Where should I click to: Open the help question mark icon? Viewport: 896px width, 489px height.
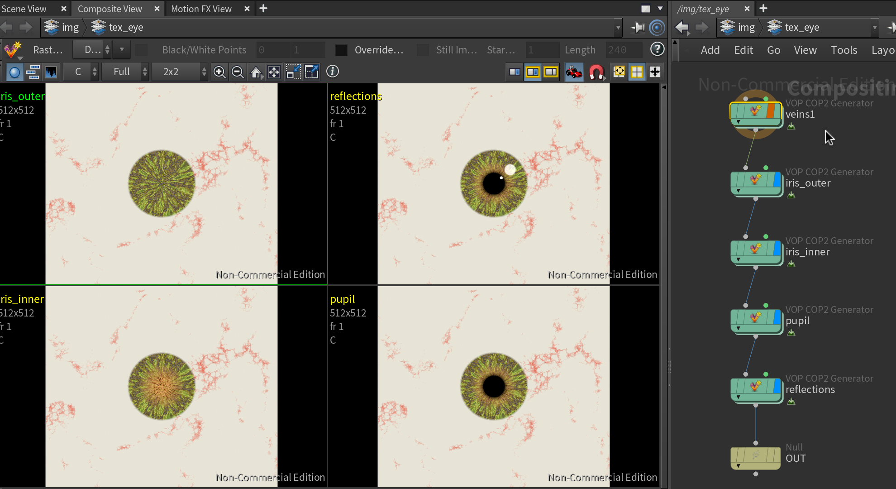pyautogui.click(x=657, y=49)
